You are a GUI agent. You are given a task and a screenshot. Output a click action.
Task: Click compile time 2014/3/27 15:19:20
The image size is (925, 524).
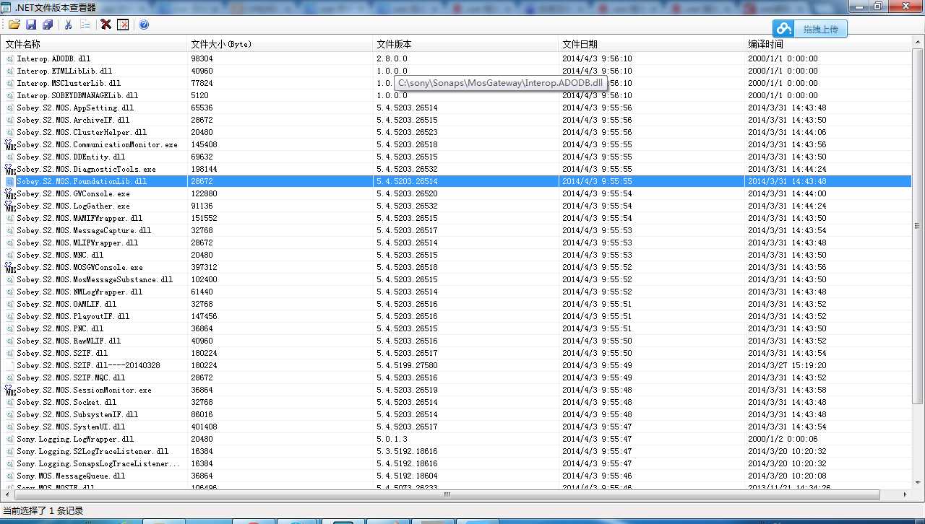click(x=787, y=365)
